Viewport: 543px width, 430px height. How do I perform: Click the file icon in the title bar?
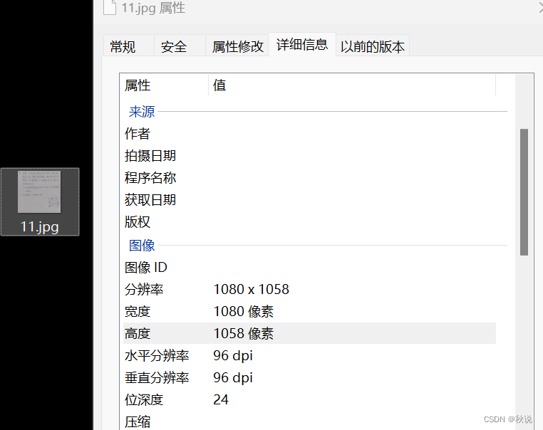point(110,8)
